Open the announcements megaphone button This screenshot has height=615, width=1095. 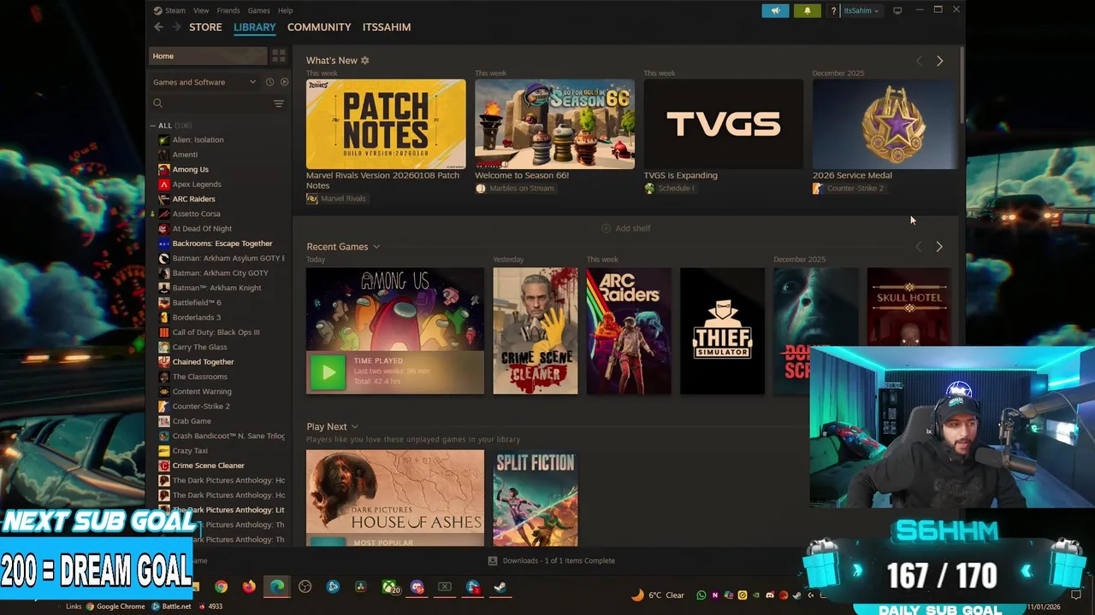pyautogui.click(x=775, y=10)
